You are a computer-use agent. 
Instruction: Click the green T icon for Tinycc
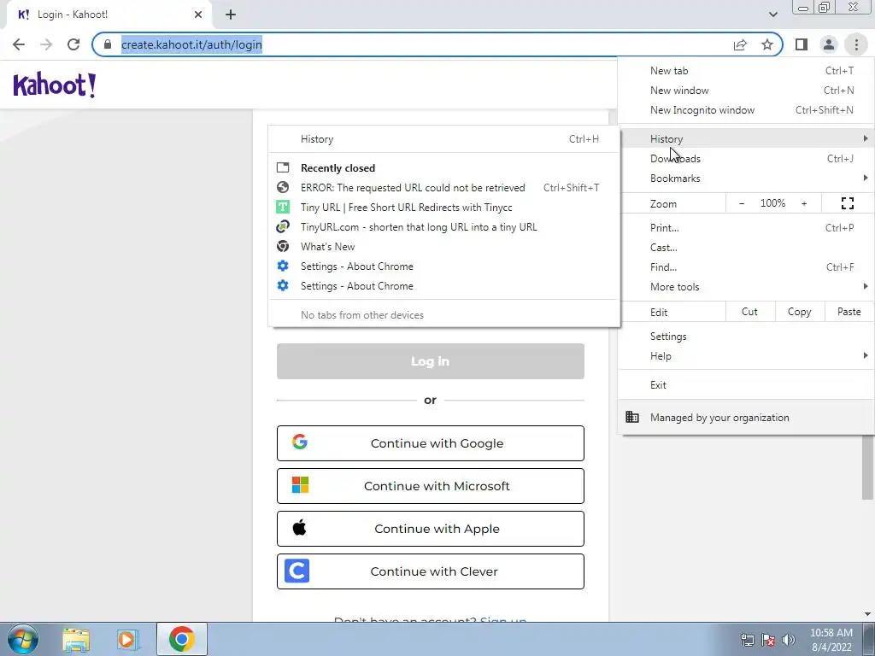[x=283, y=207]
